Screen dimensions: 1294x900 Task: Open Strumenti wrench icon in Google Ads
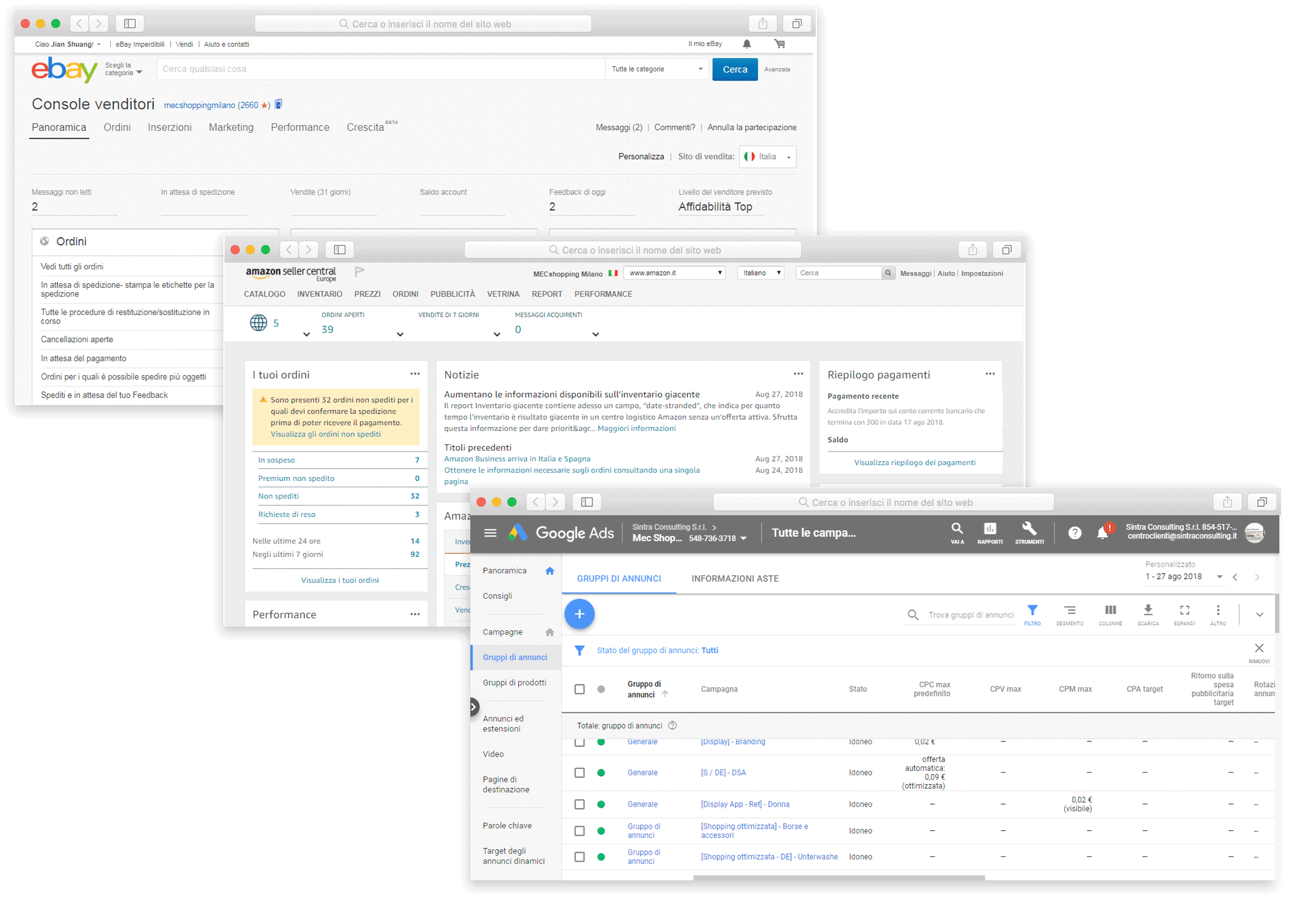click(x=1029, y=529)
